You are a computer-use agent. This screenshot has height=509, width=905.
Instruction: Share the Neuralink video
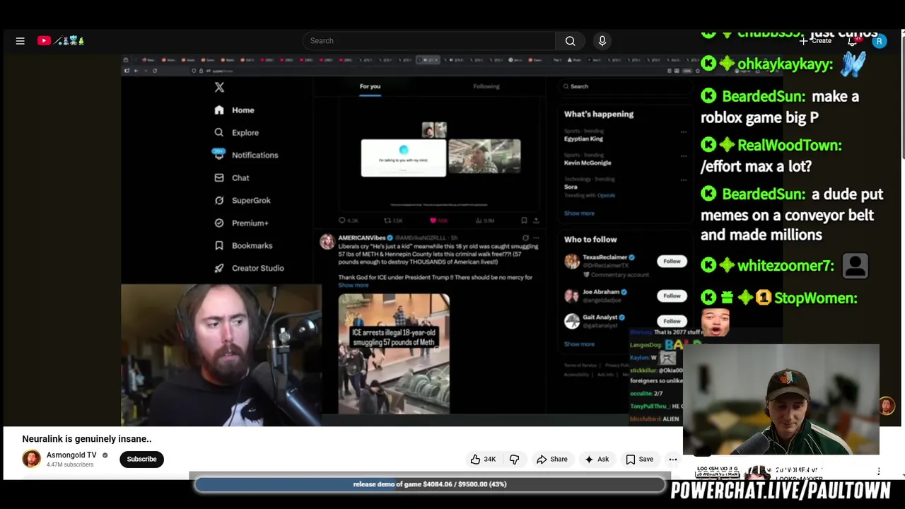click(x=551, y=460)
